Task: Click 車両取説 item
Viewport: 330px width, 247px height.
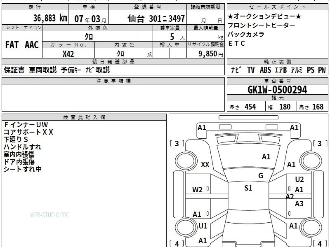Action: (x=43, y=70)
